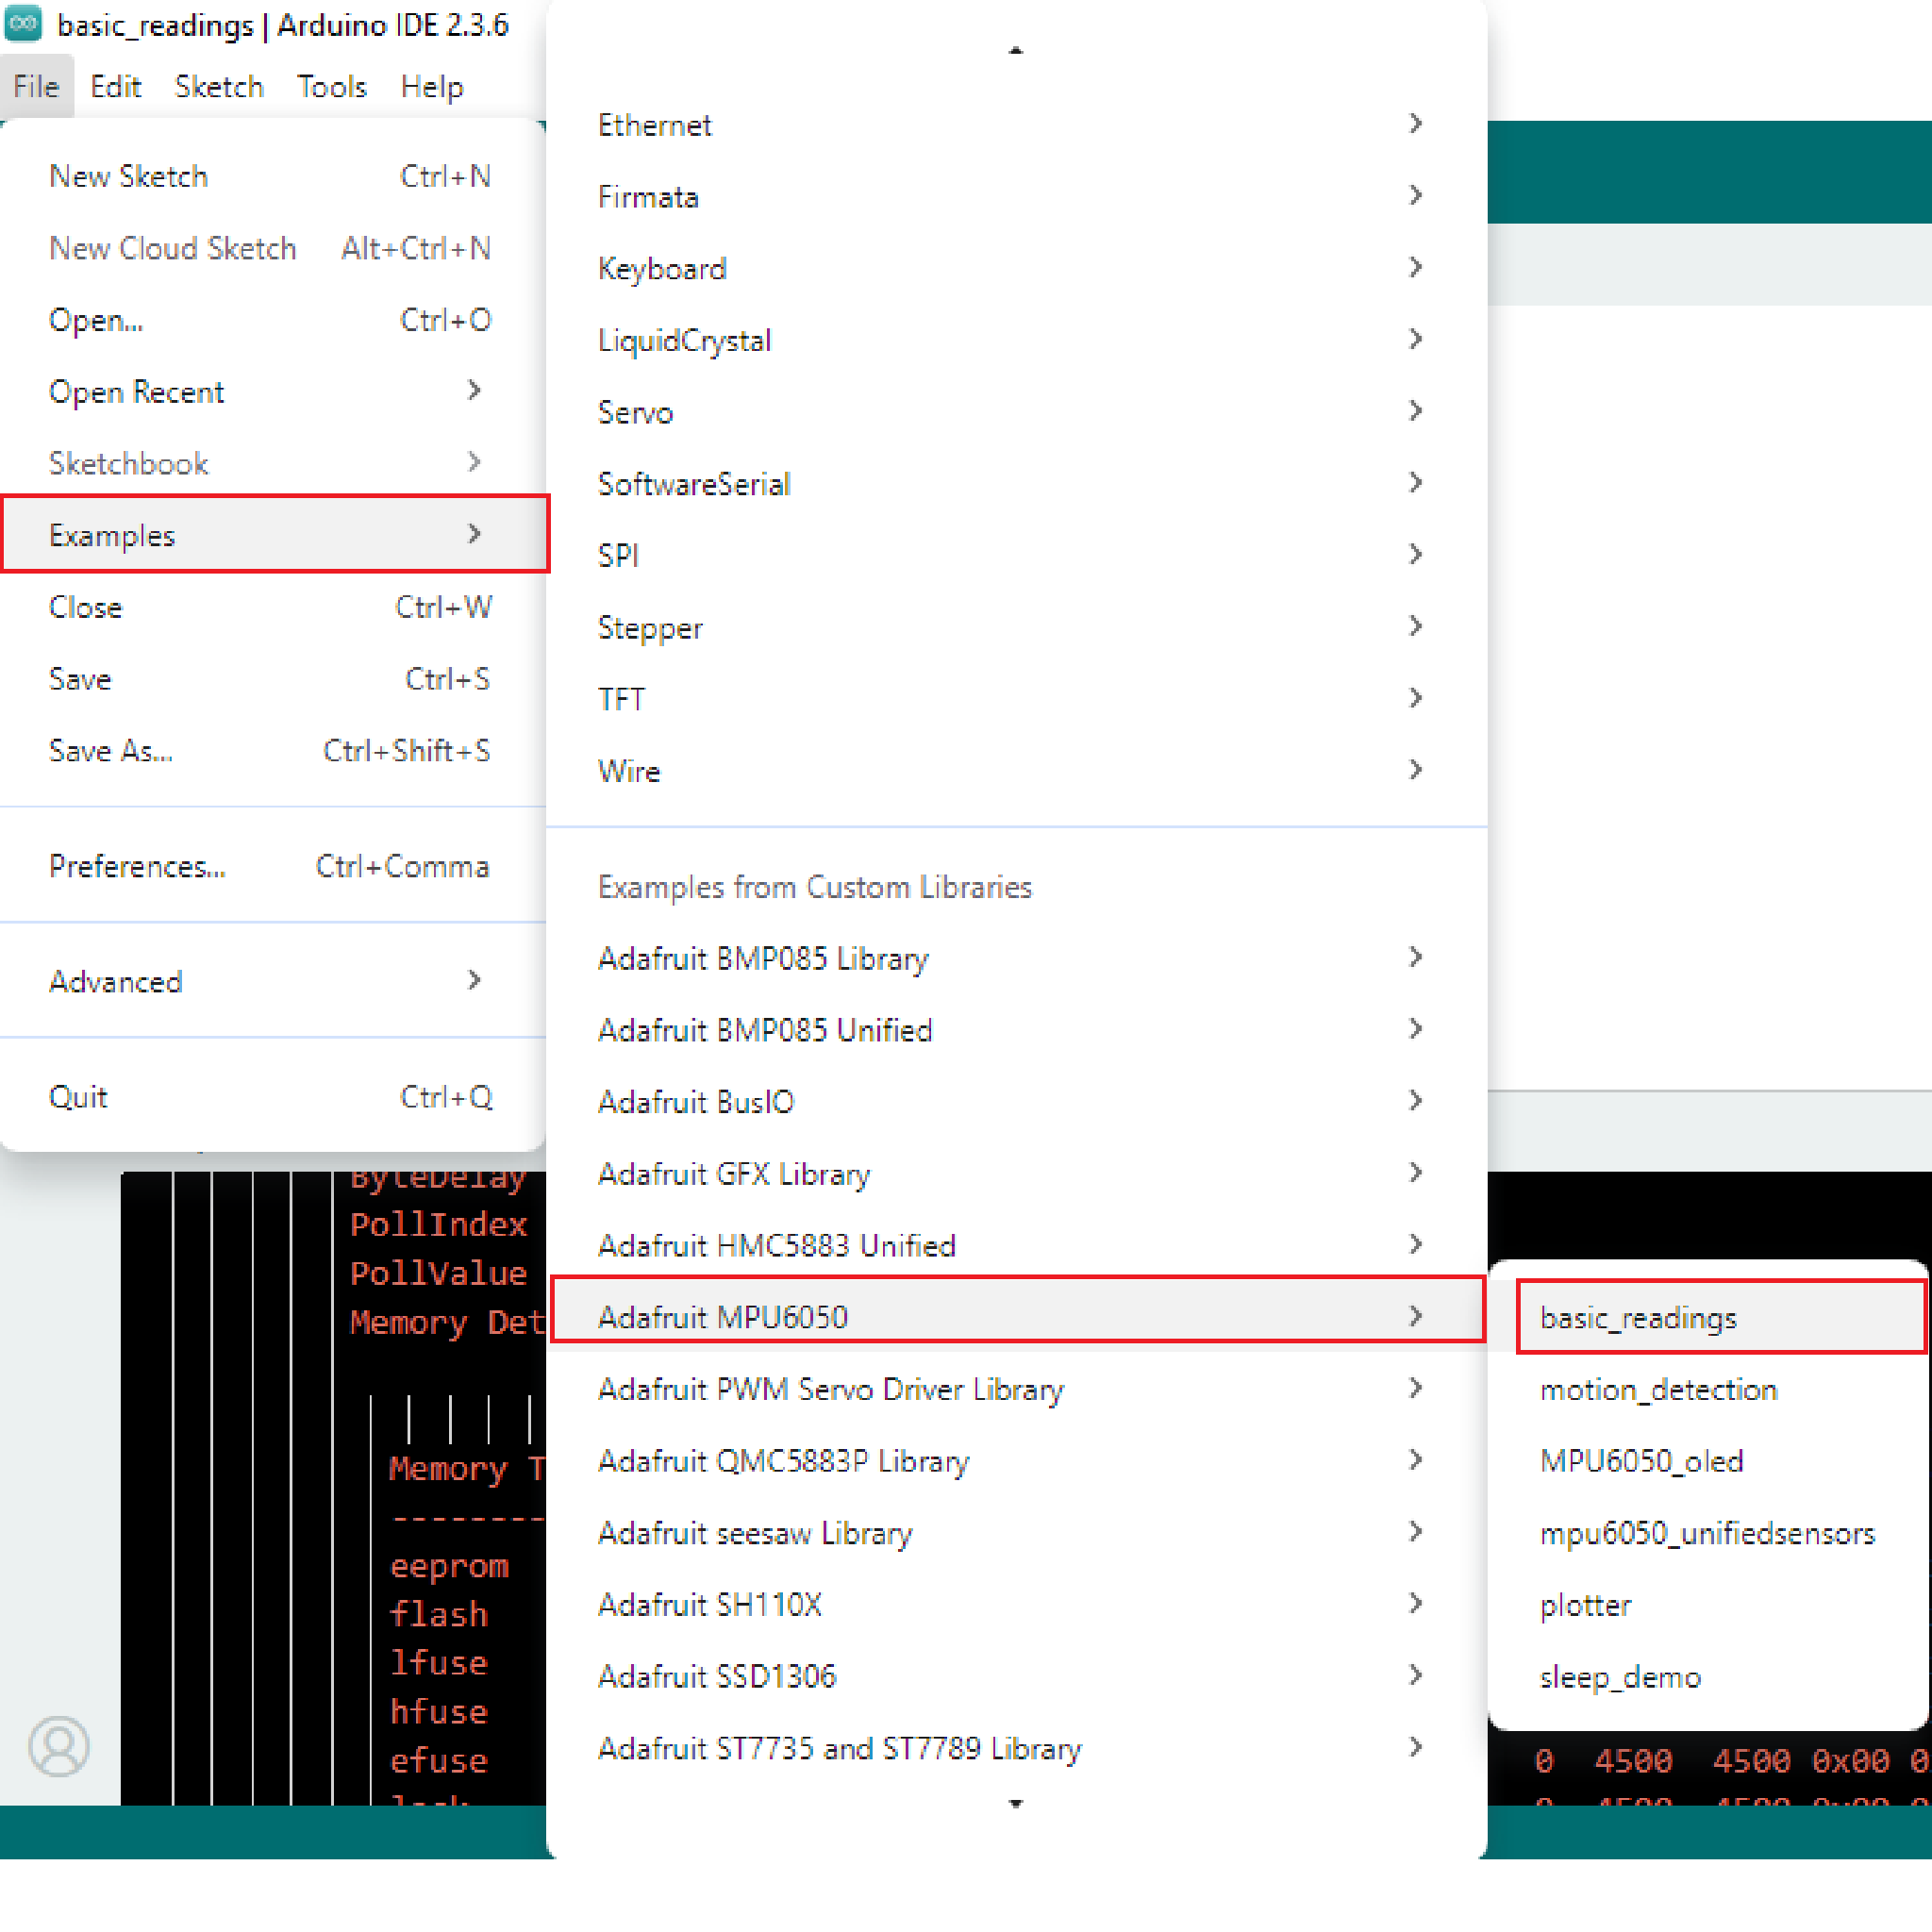
Task: Select the plotter example sketch
Action: 1585,1605
